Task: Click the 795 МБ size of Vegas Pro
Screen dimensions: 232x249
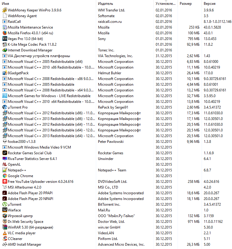Action: [x=194, y=39]
